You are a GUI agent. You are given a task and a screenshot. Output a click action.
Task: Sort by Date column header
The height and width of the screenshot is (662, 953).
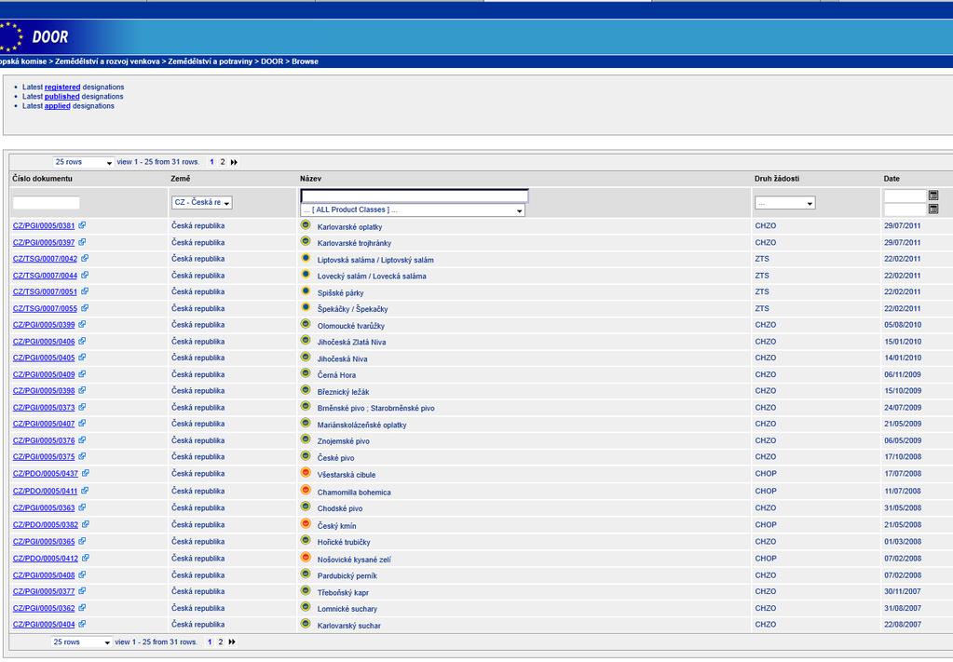[892, 179]
